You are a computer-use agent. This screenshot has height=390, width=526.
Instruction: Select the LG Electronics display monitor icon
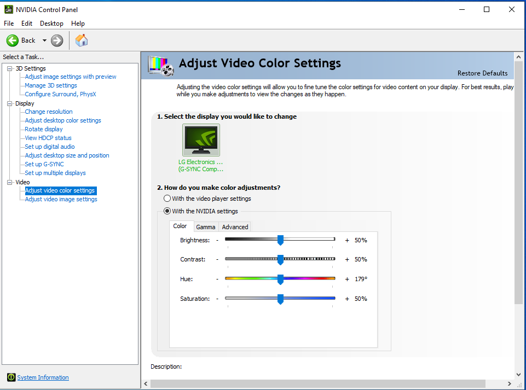[x=201, y=140]
